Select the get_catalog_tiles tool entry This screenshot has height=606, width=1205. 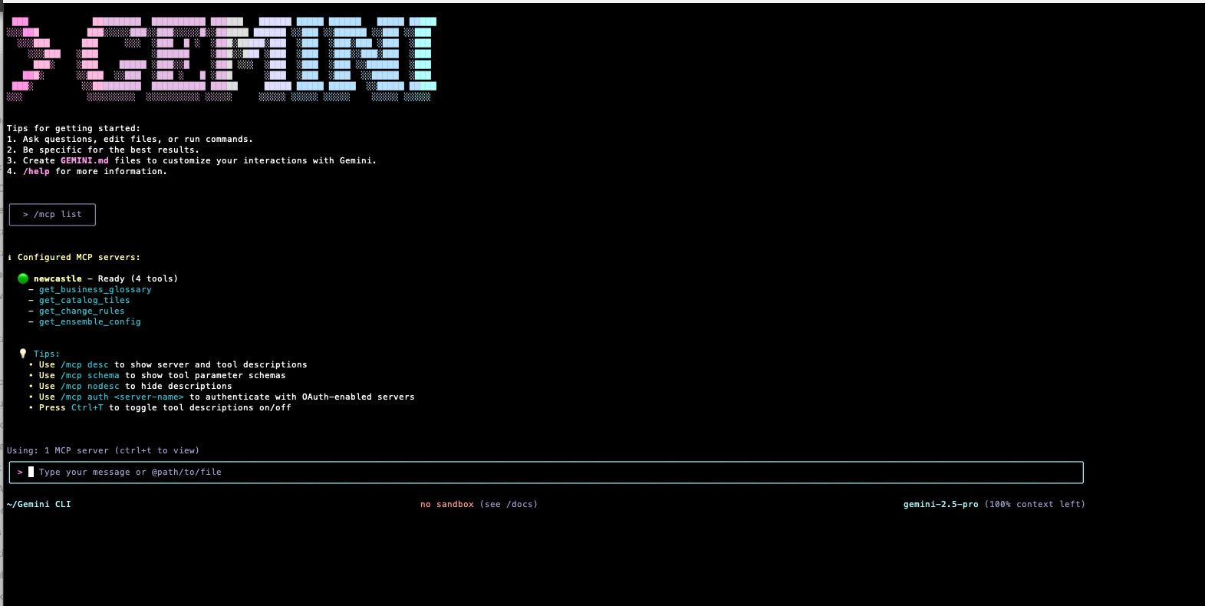[x=84, y=301]
